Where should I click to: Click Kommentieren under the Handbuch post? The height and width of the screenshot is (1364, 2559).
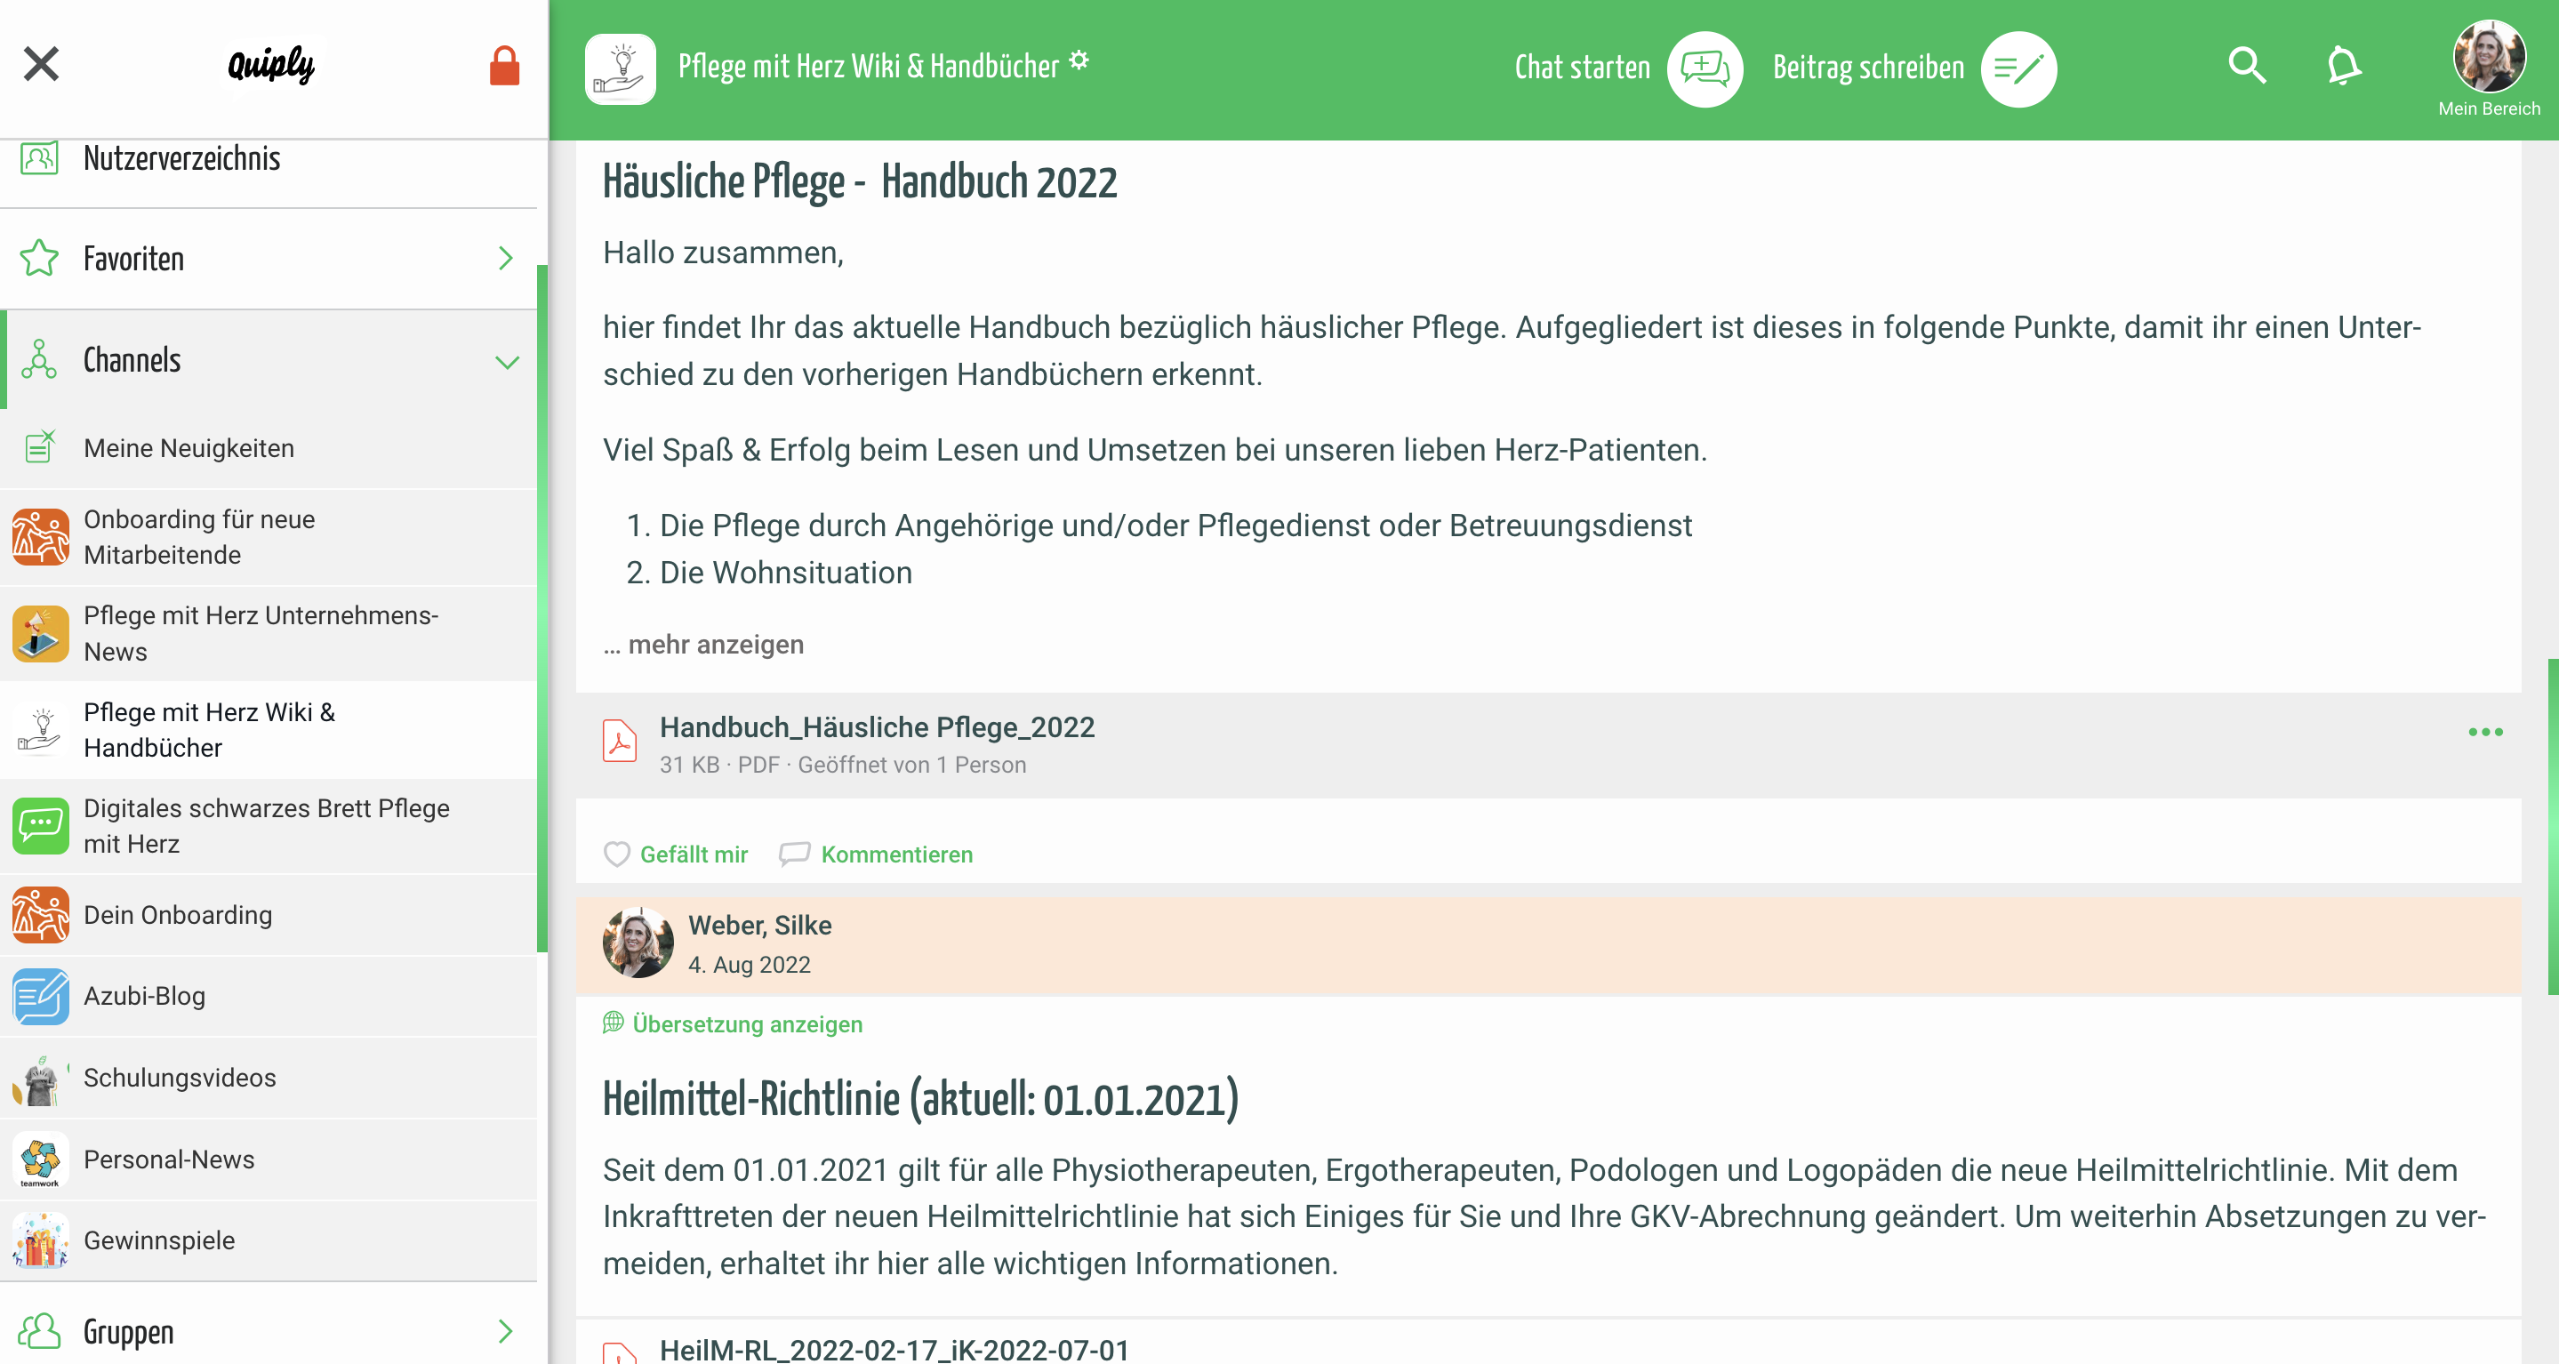pyautogui.click(x=876, y=855)
